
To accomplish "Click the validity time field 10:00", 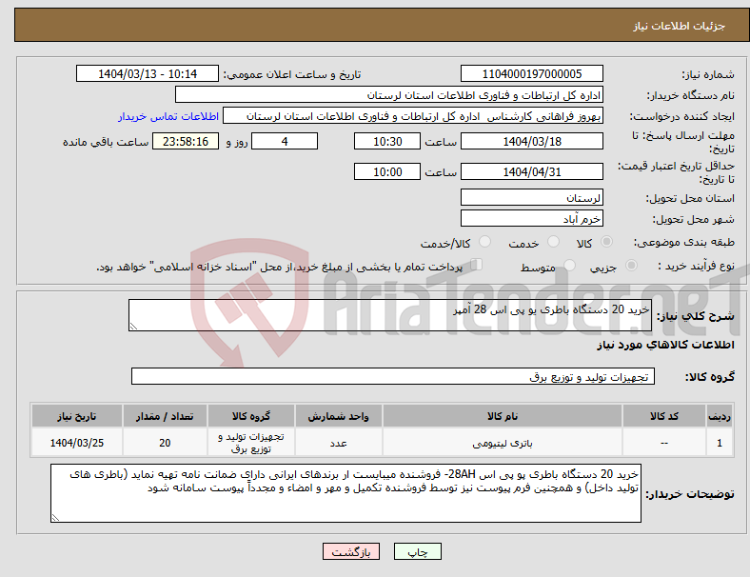I will click(387, 171).
